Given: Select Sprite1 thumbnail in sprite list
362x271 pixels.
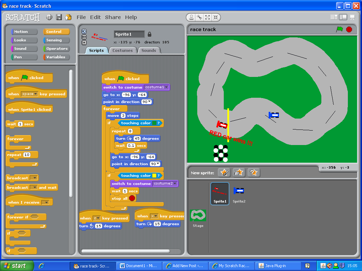Looking at the screenshot, I should tap(220, 194).
